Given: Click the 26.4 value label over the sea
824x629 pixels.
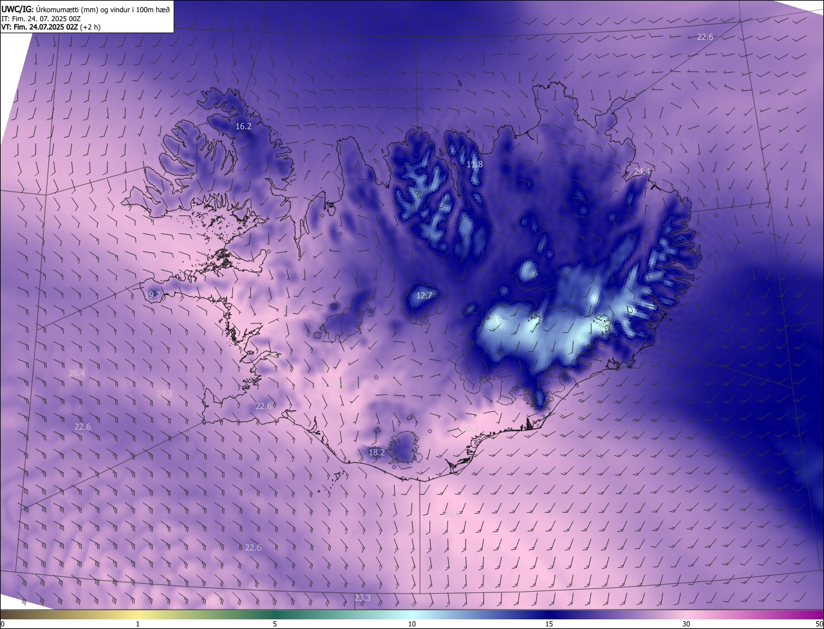Looking at the screenshot, I should coord(77,374).
